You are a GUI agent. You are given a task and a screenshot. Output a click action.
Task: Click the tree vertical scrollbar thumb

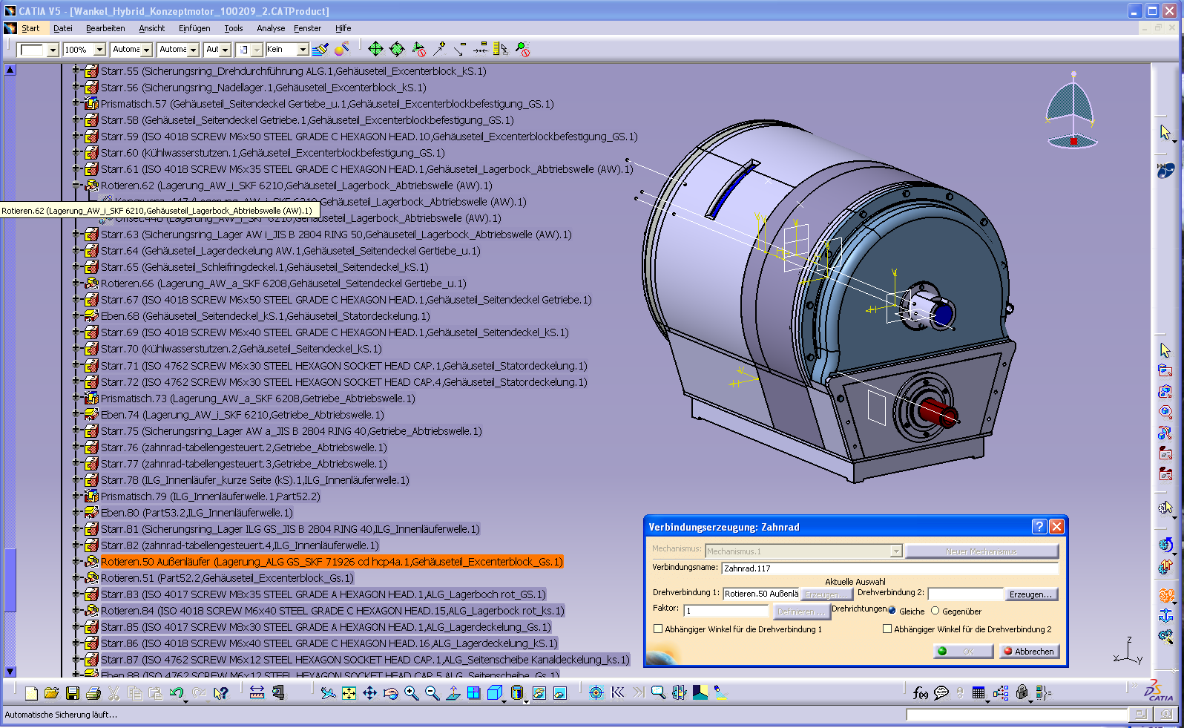tap(10, 580)
